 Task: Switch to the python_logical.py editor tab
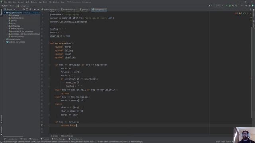coord(50,10)
